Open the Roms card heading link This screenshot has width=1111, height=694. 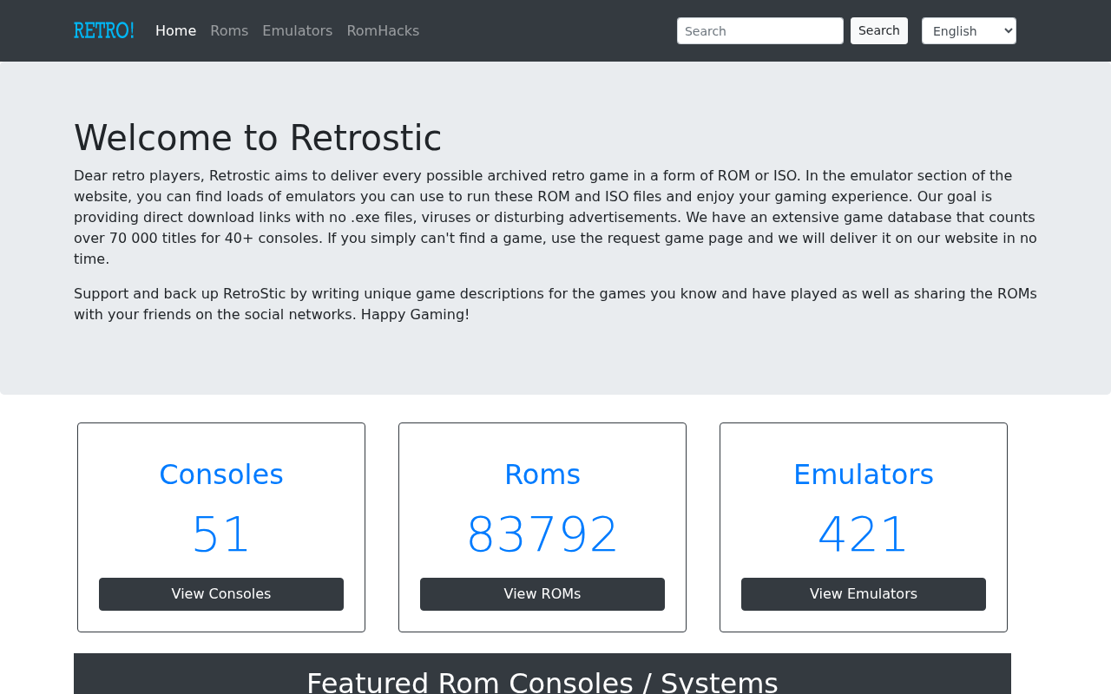click(542, 475)
